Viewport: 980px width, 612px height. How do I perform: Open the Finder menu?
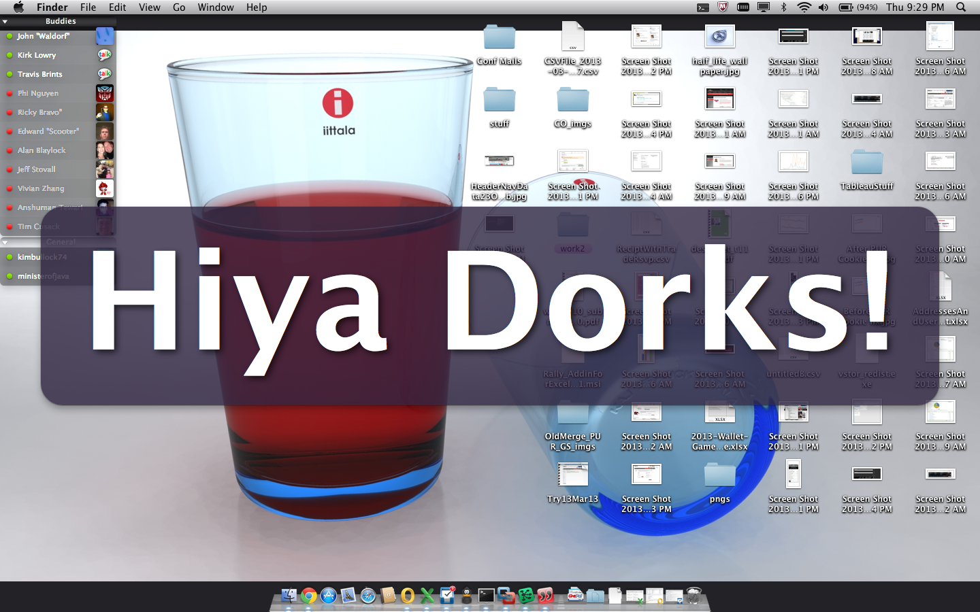point(52,7)
